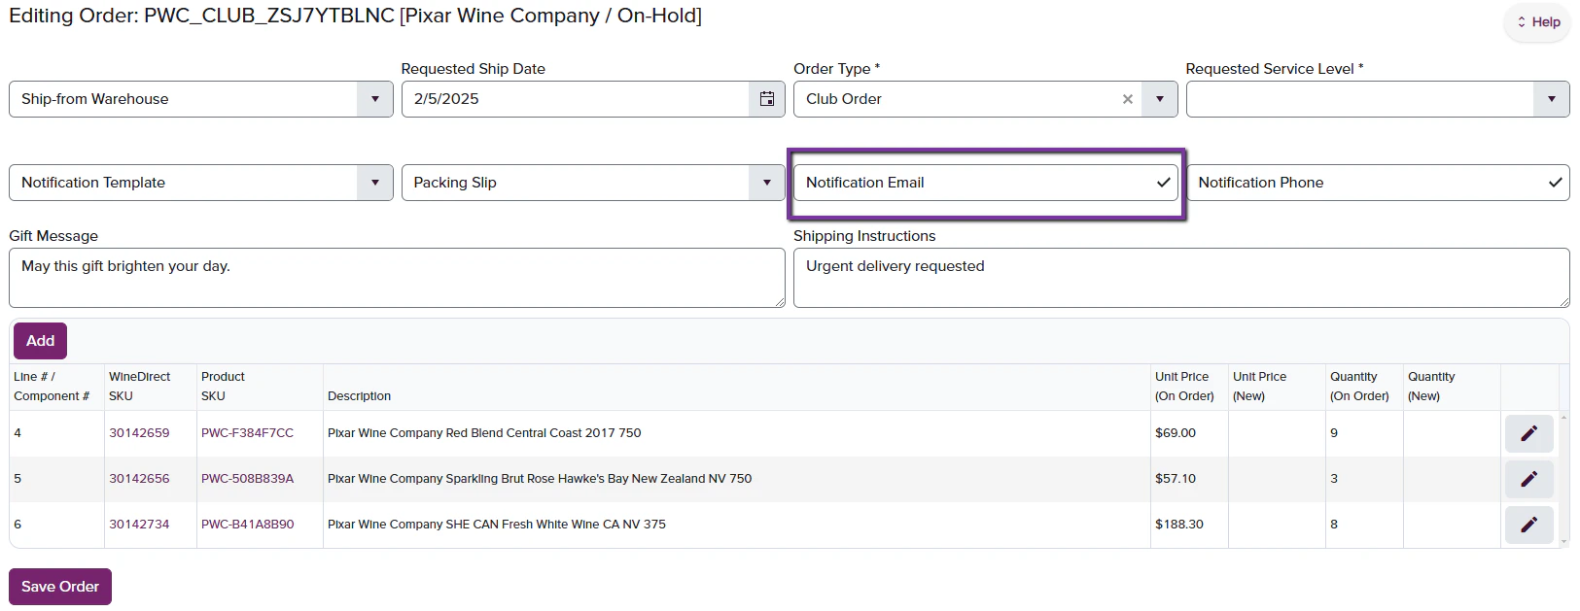
Task: Edit line 6 SHE CAN White Wine pencil icon
Action: click(1529, 525)
